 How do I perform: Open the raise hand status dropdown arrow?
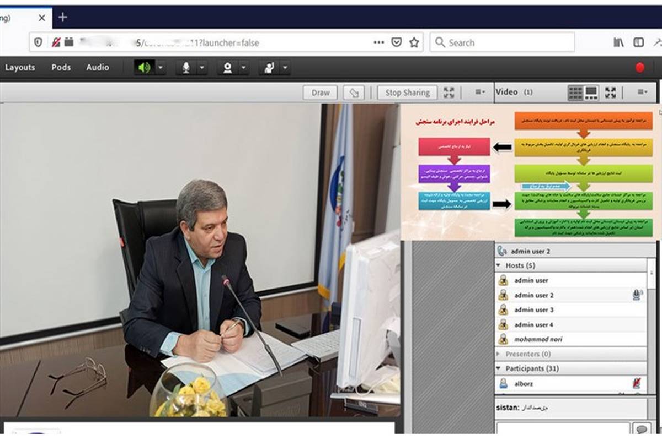coord(285,68)
